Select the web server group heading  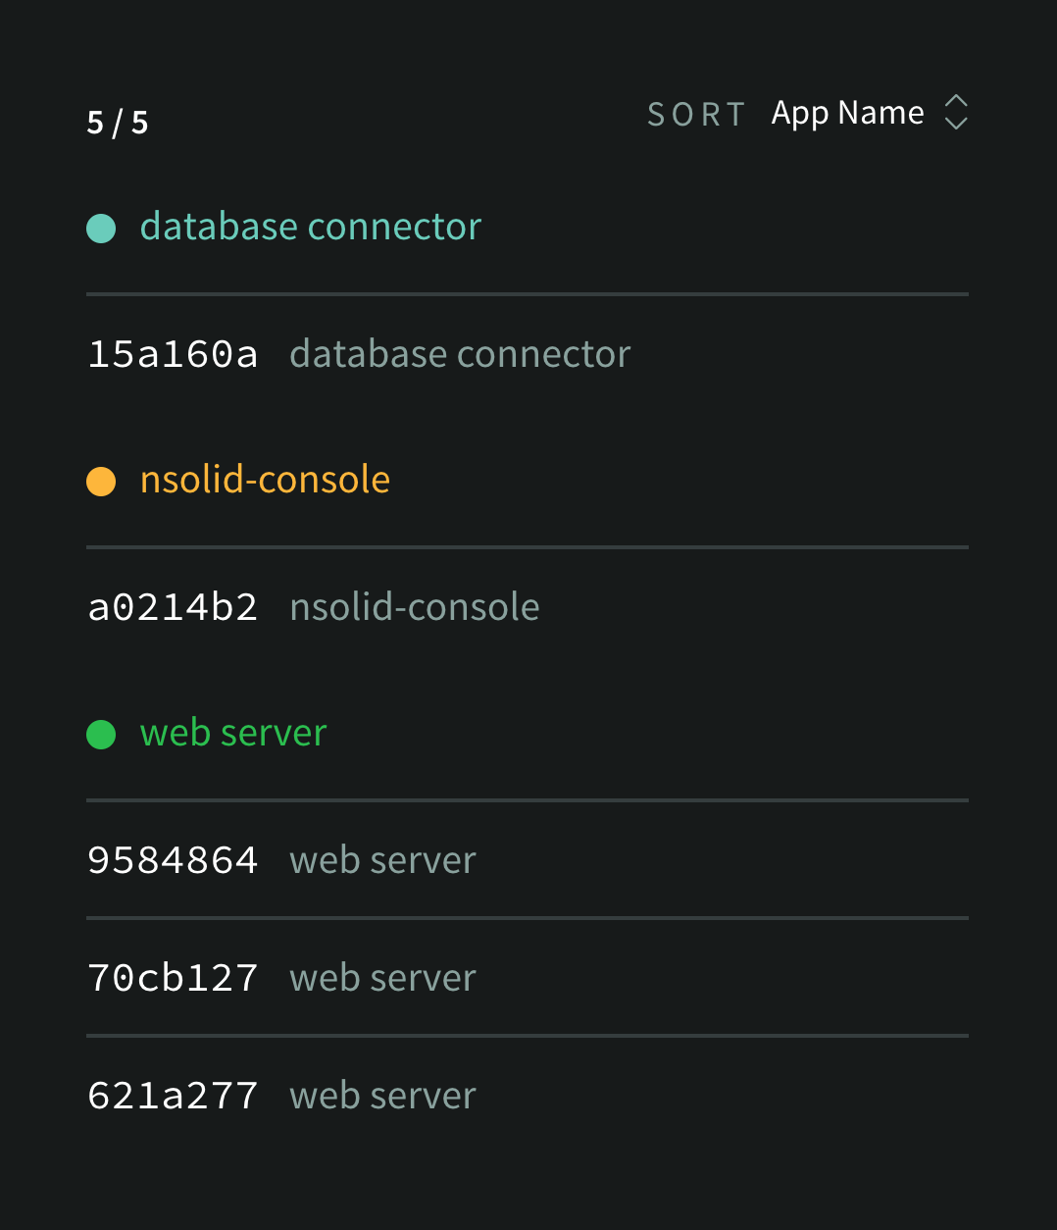(233, 734)
